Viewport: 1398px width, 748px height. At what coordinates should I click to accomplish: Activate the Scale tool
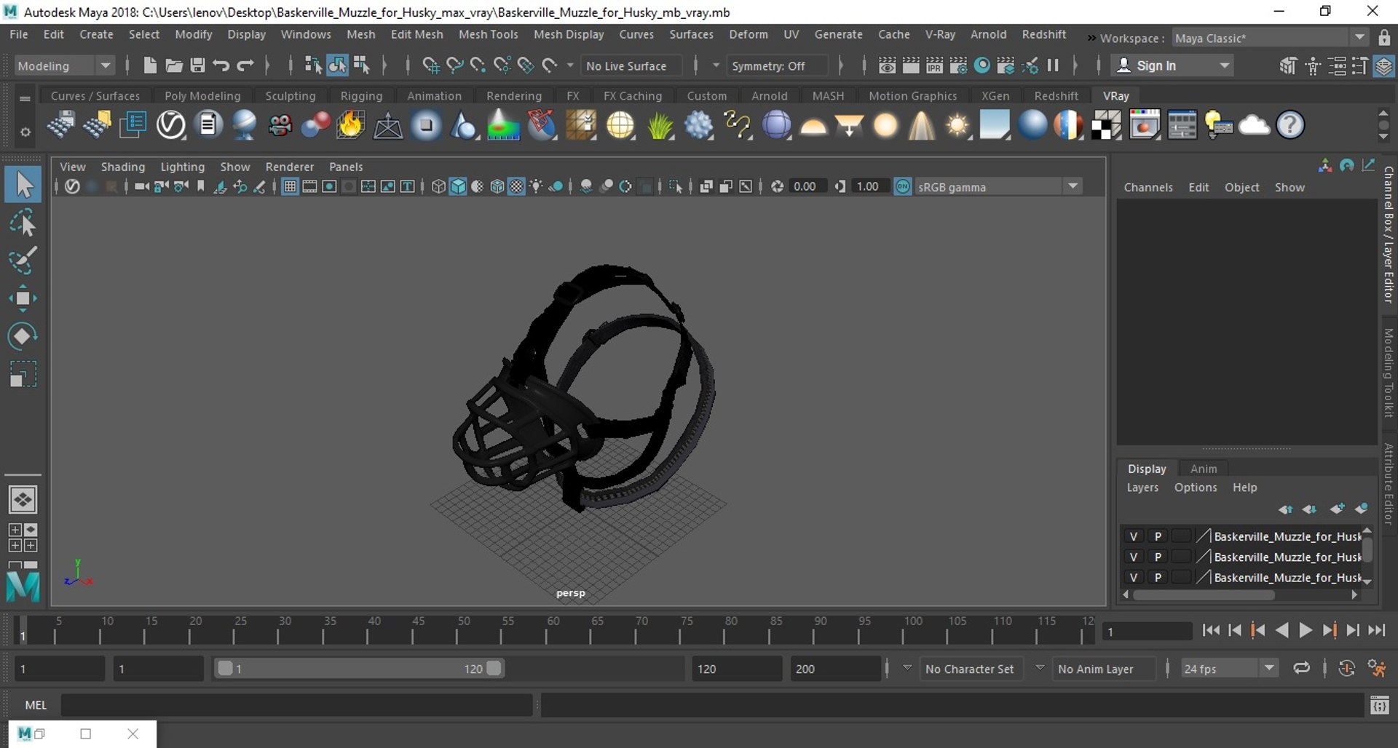click(23, 374)
